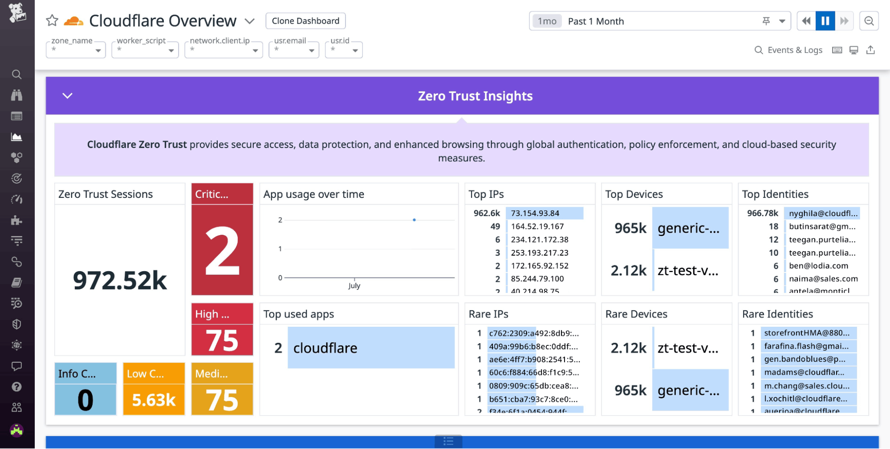Open the Dashboards chart icon in sidebar
The height and width of the screenshot is (449, 890).
(16, 137)
